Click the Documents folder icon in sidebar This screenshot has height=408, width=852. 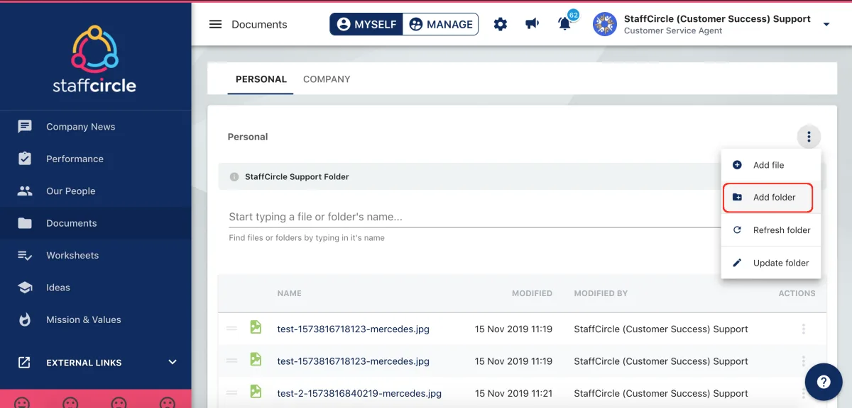click(25, 223)
